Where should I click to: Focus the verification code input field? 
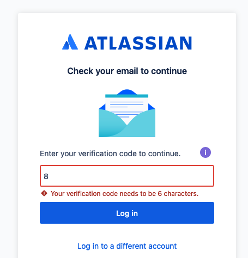pos(127,176)
